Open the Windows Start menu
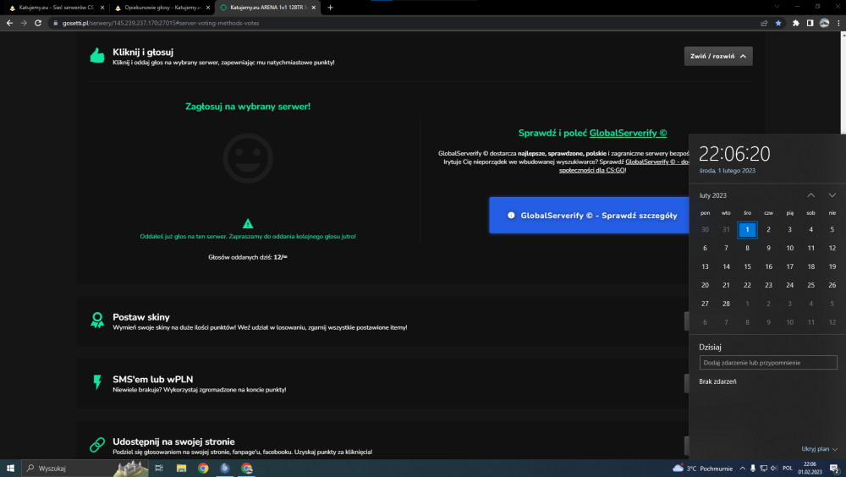846x477 pixels. click(x=10, y=469)
